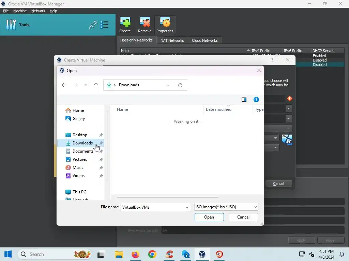Expand the second dropdown arrow in Create VM dialog
The image size is (349, 261).
(288, 119)
